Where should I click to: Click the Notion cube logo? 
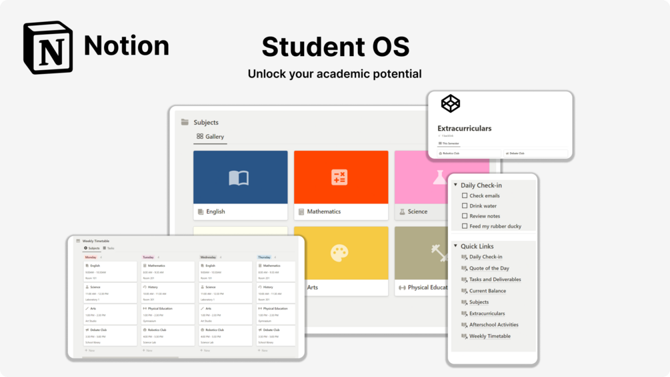[x=48, y=47]
